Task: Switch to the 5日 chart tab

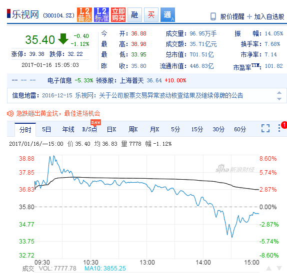Action: [46, 130]
